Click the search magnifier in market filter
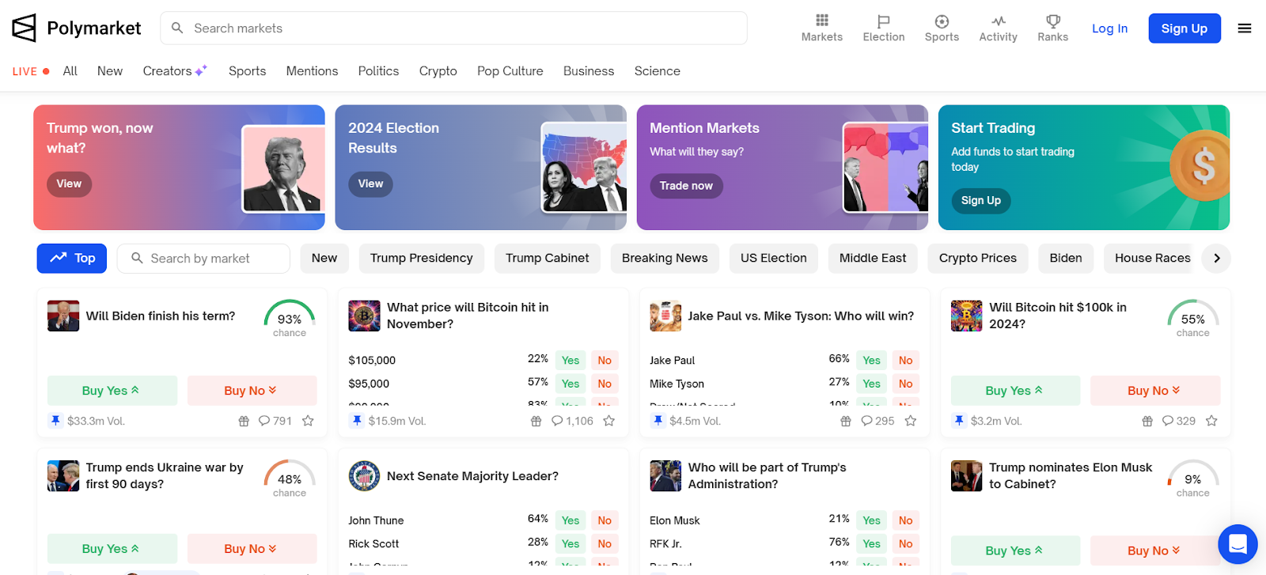The height and width of the screenshot is (575, 1266). click(x=137, y=258)
